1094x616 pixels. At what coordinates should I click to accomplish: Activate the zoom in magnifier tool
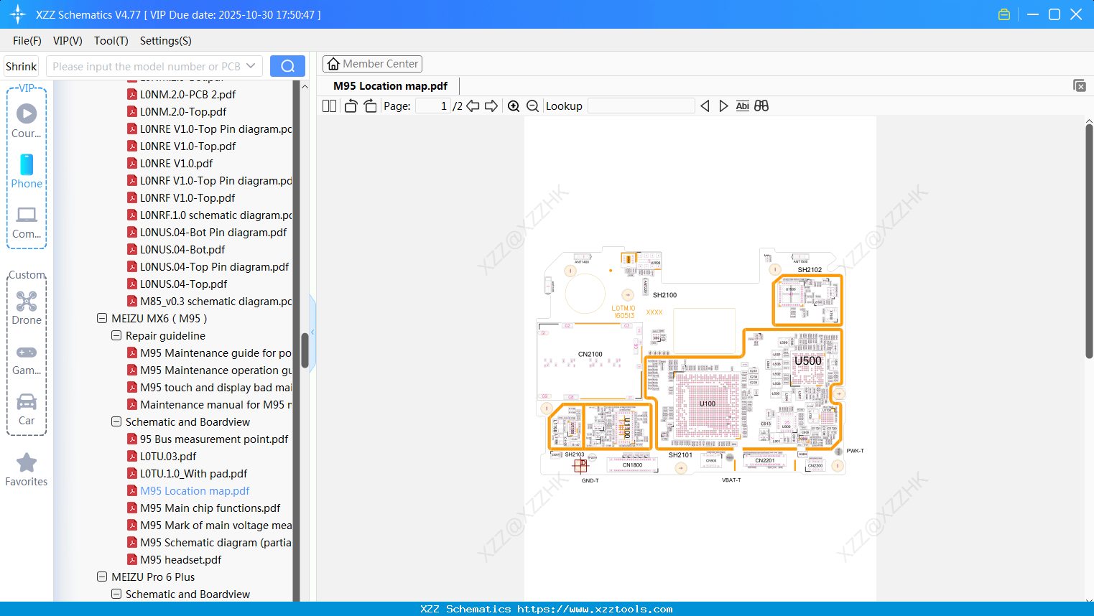(x=514, y=106)
